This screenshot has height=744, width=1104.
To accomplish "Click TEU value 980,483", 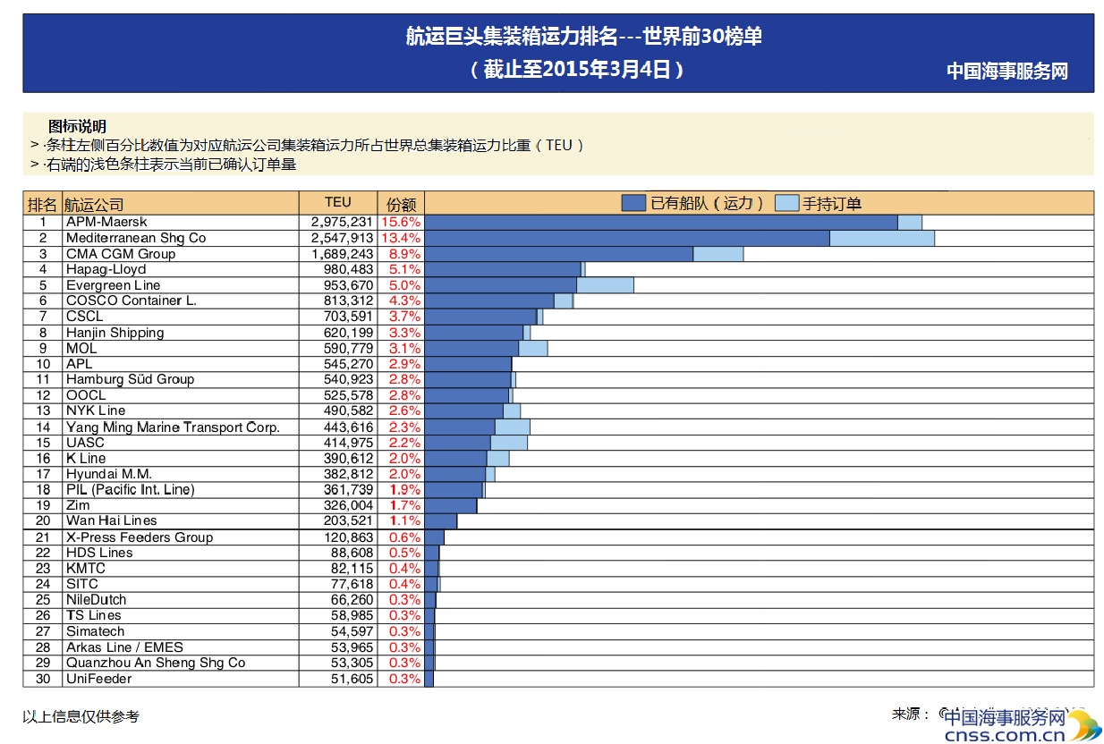I will tap(348, 269).
